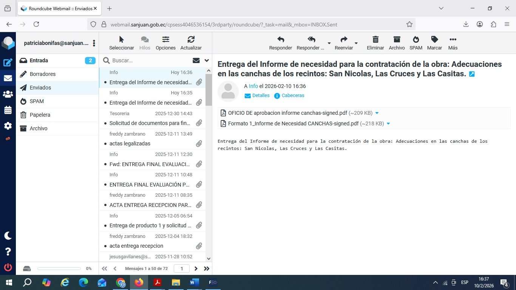Open message in new window icon
Viewport: 516px width, 290px height.
click(x=472, y=74)
